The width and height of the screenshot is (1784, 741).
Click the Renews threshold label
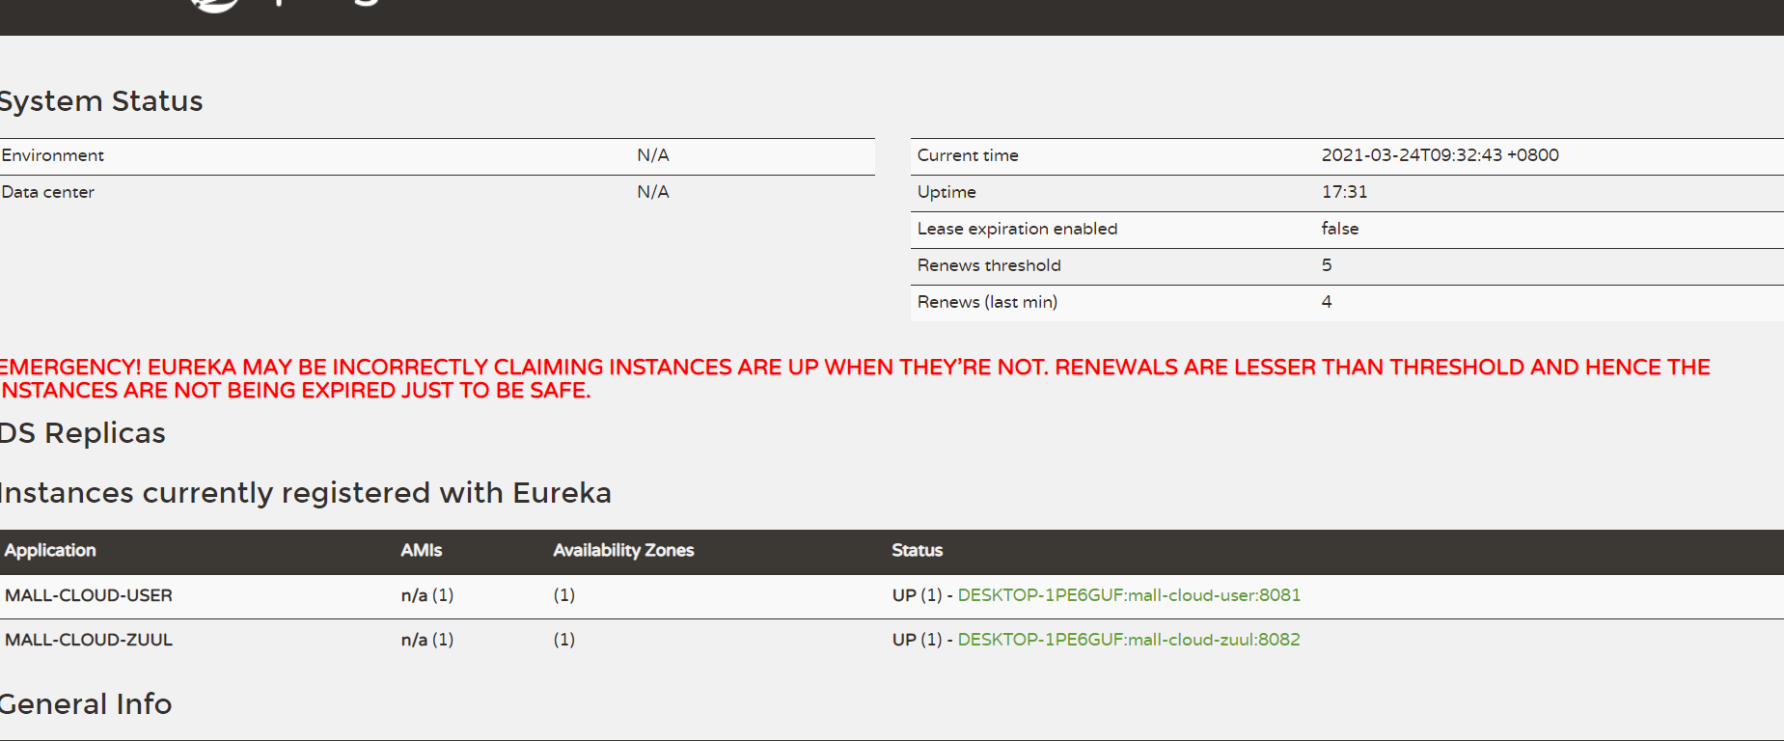(x=989, y=265)
